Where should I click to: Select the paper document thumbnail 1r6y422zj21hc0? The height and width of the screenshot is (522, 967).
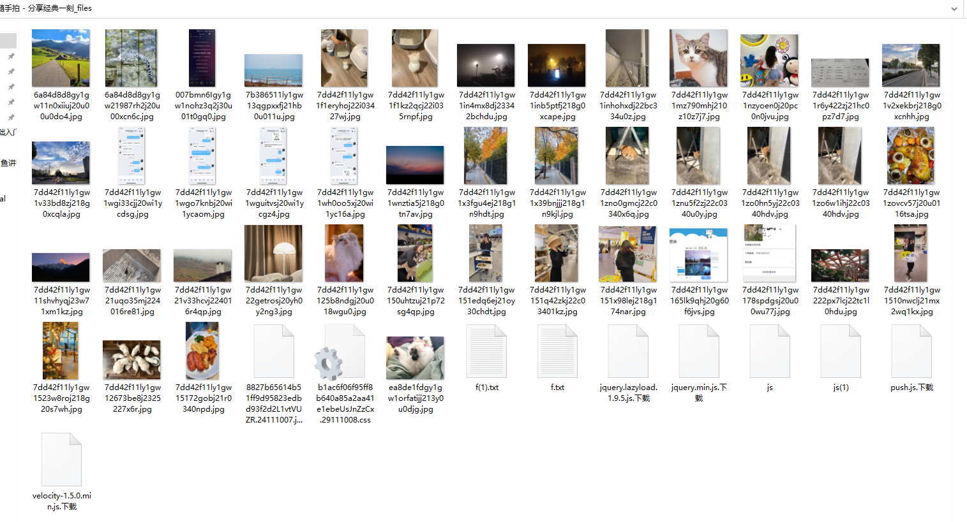[840, 73]
